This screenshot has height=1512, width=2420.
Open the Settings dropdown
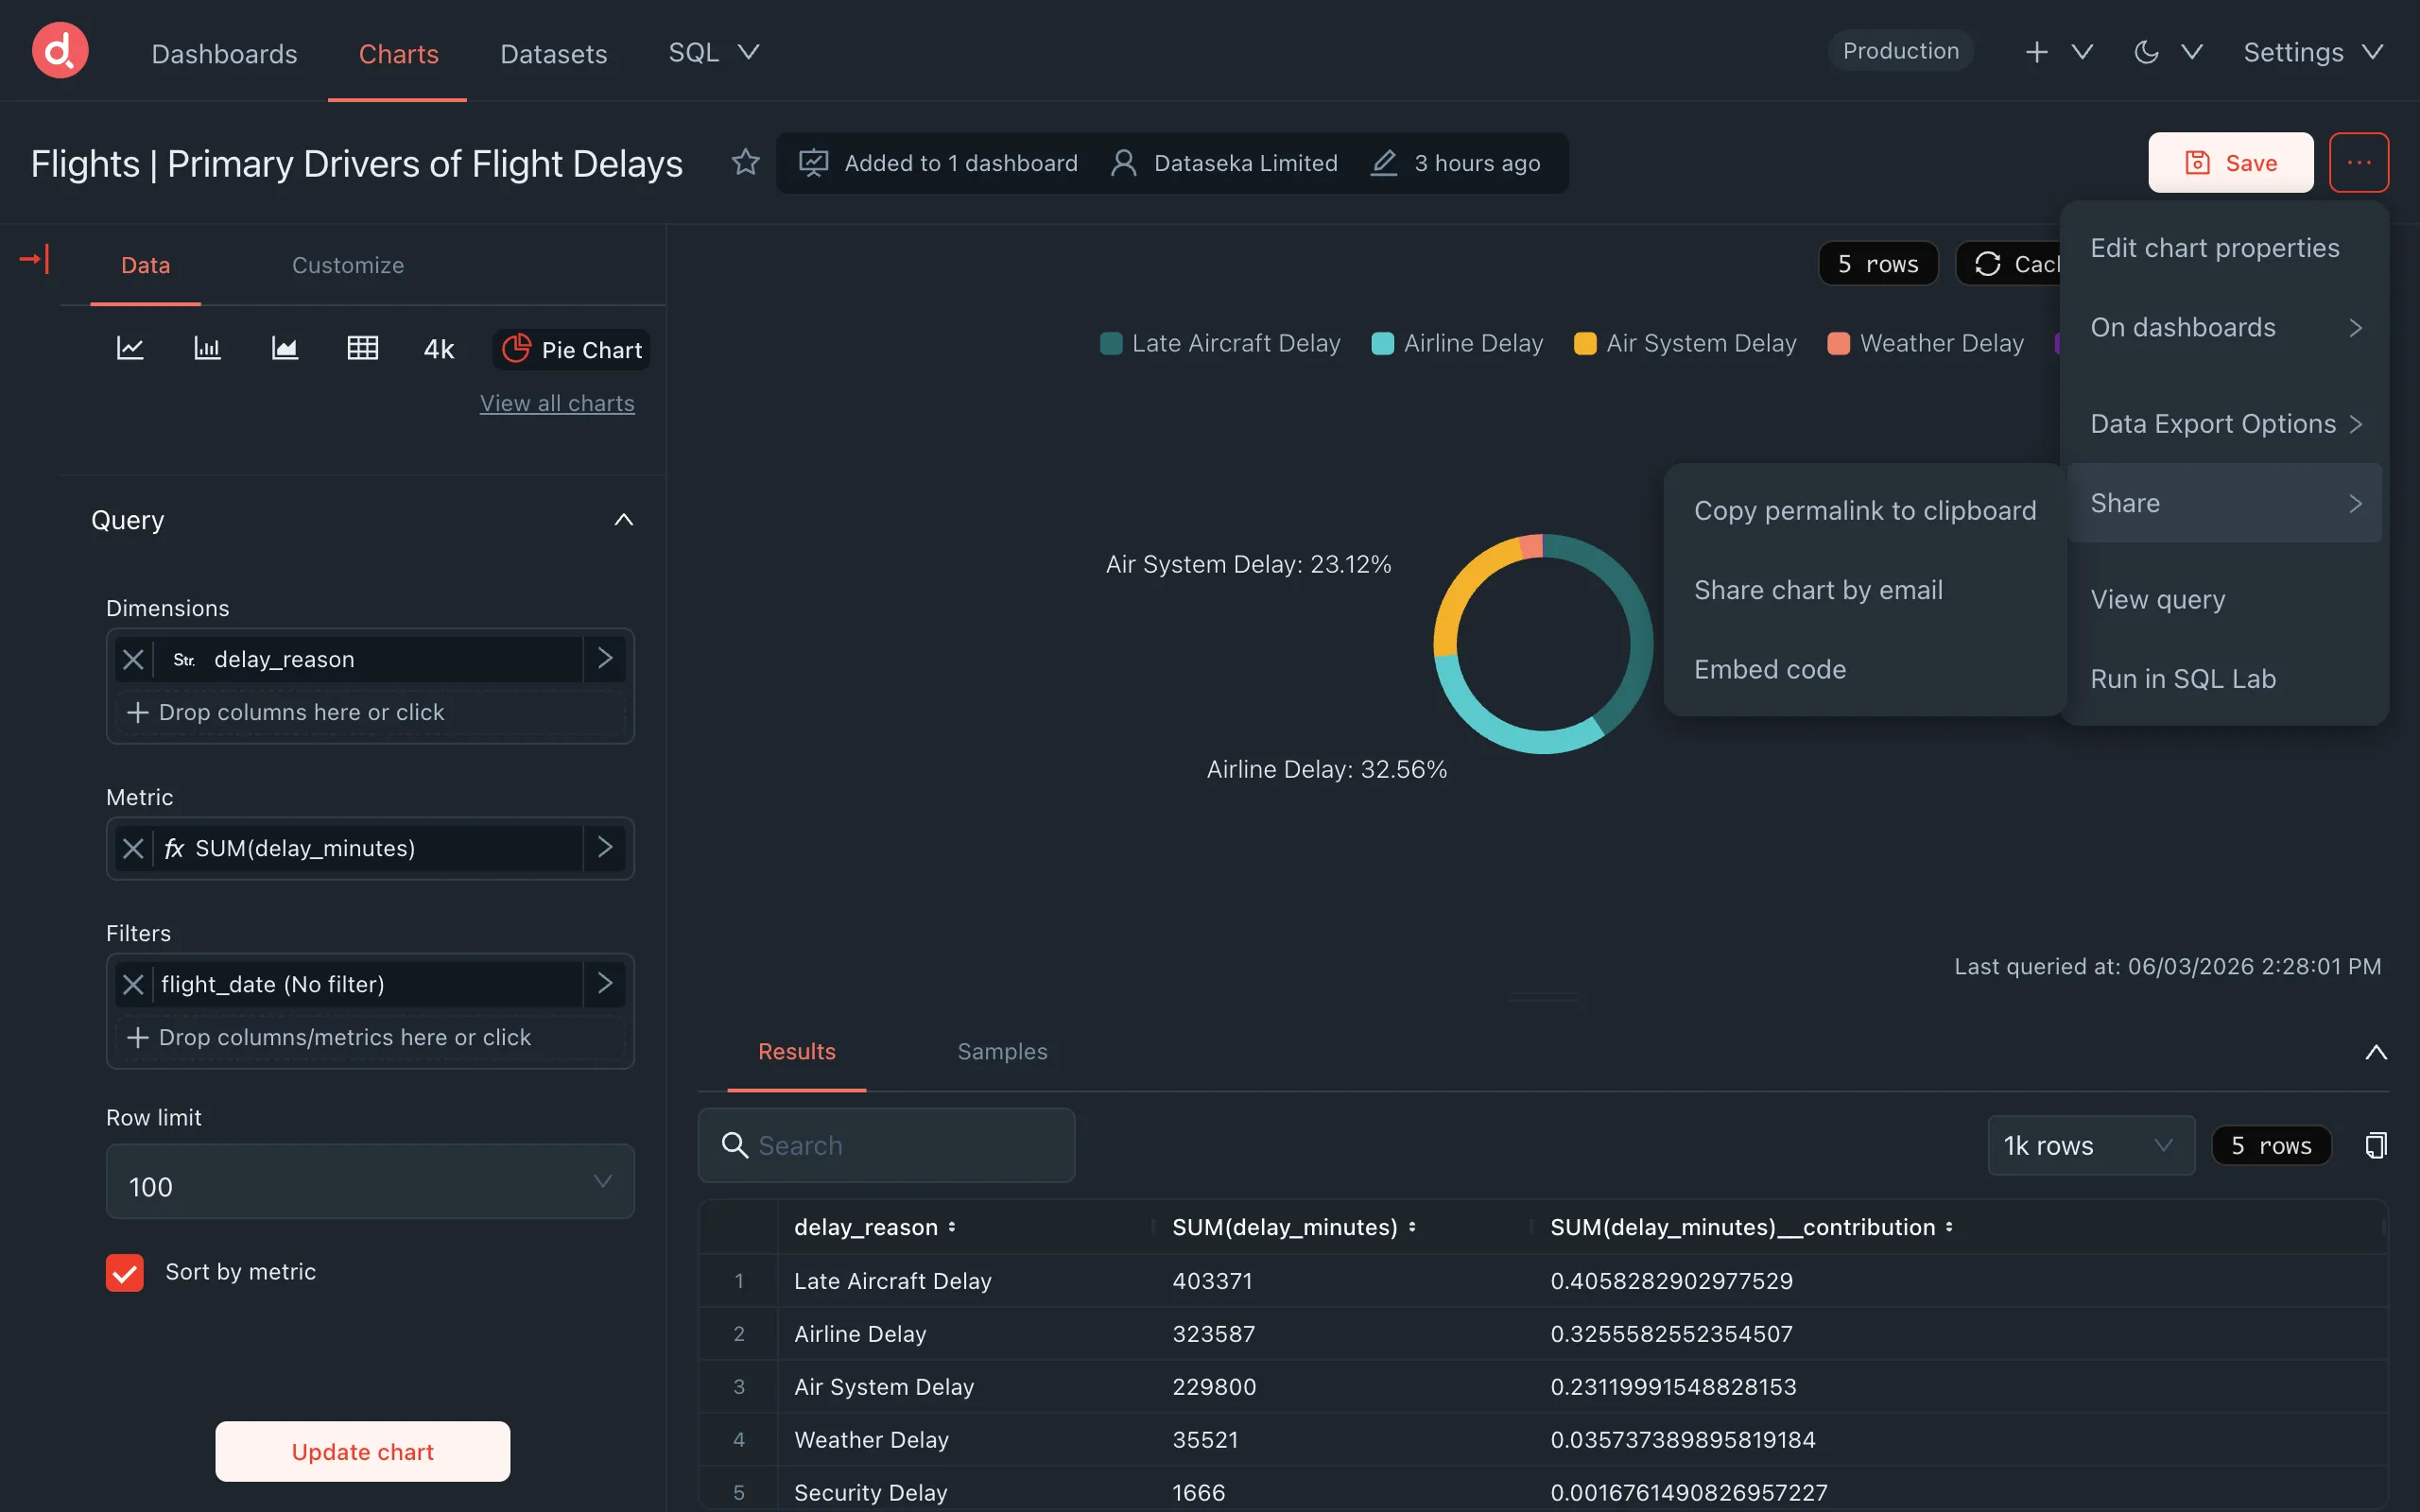click(x=2313, y=52)
